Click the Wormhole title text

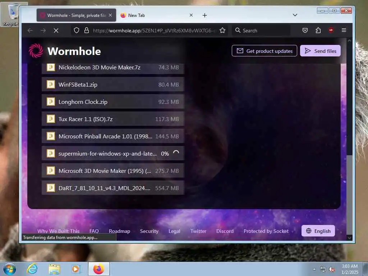click(x=74, y=51)
